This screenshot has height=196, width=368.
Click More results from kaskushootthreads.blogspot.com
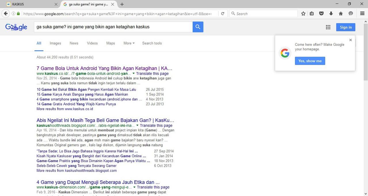click(x=76, y=170)
